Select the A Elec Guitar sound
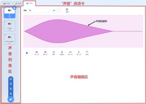The width and height of the screenshot is (146, 104). coord(9,39)
